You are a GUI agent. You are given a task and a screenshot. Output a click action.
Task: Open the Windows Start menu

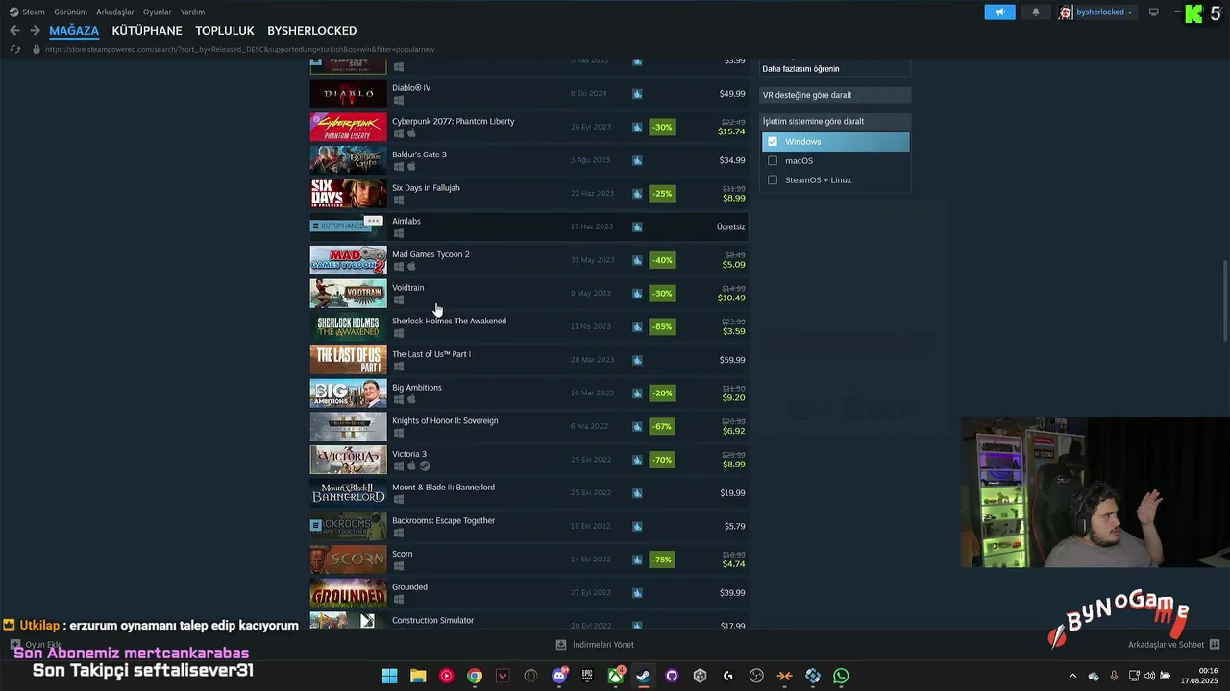389,676
